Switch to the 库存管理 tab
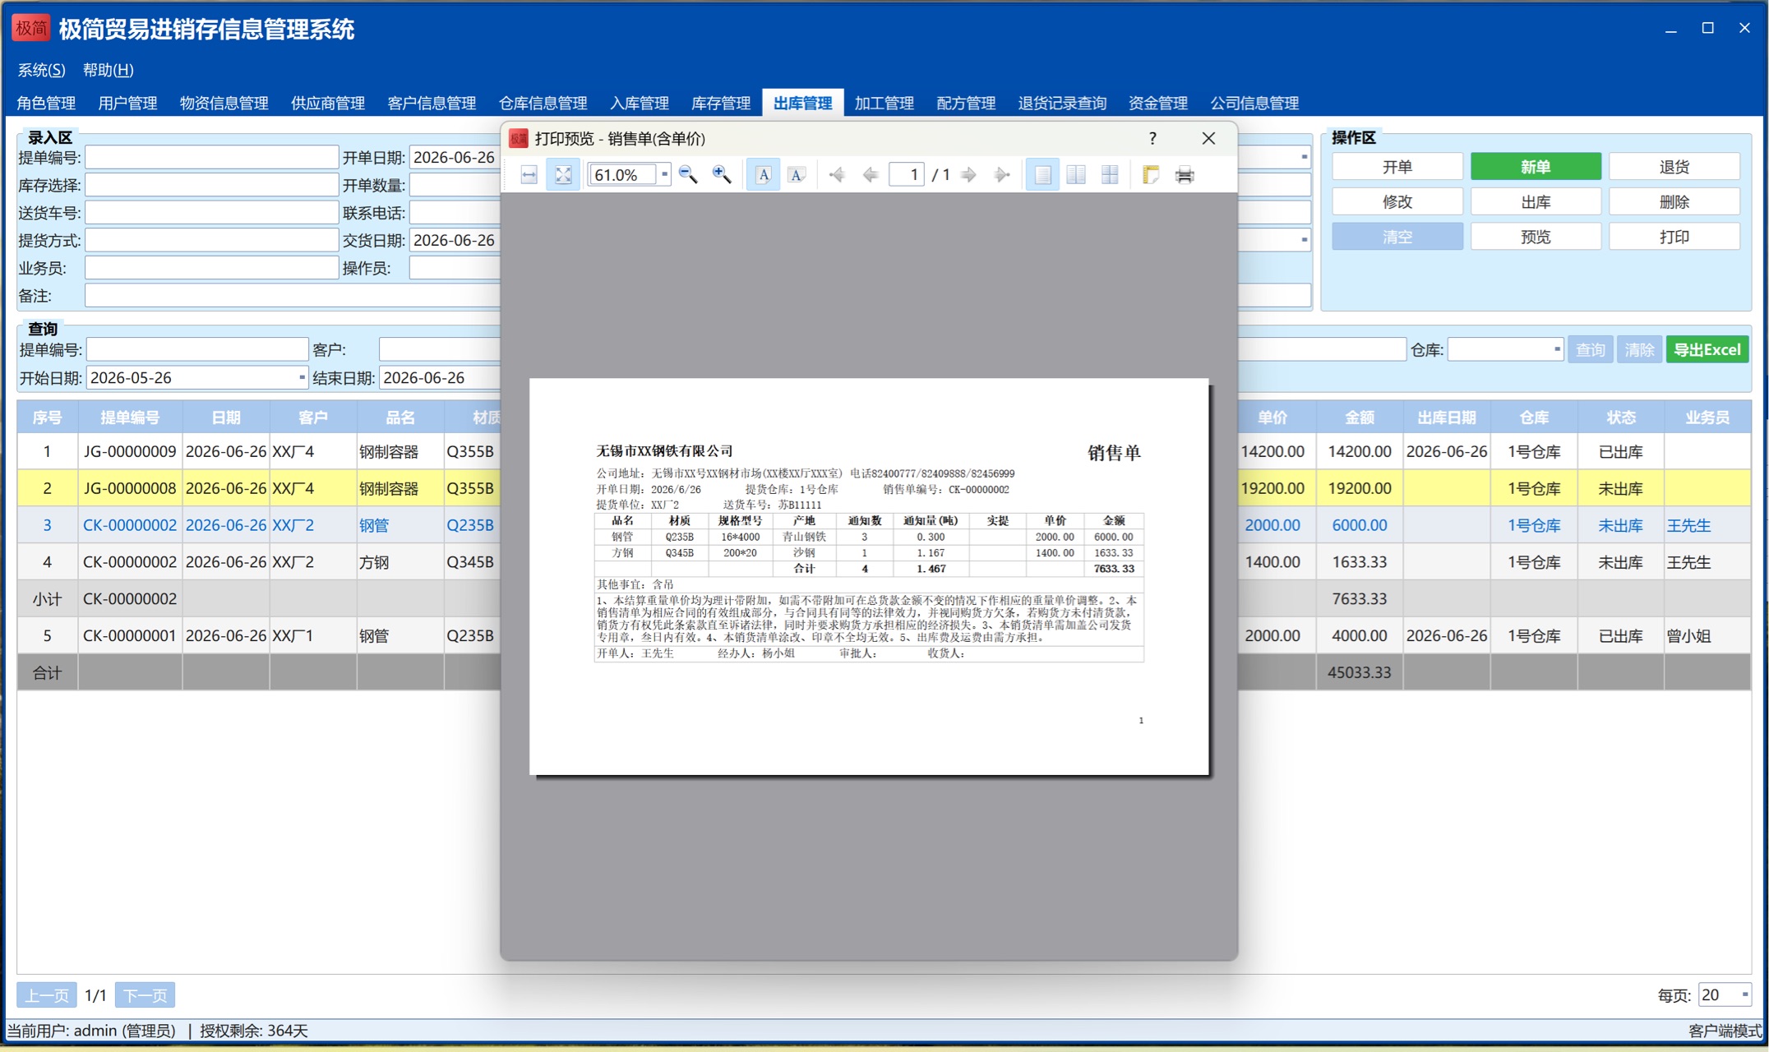This screenshot has width=1769, height=1052. click(x=721, y=103)
